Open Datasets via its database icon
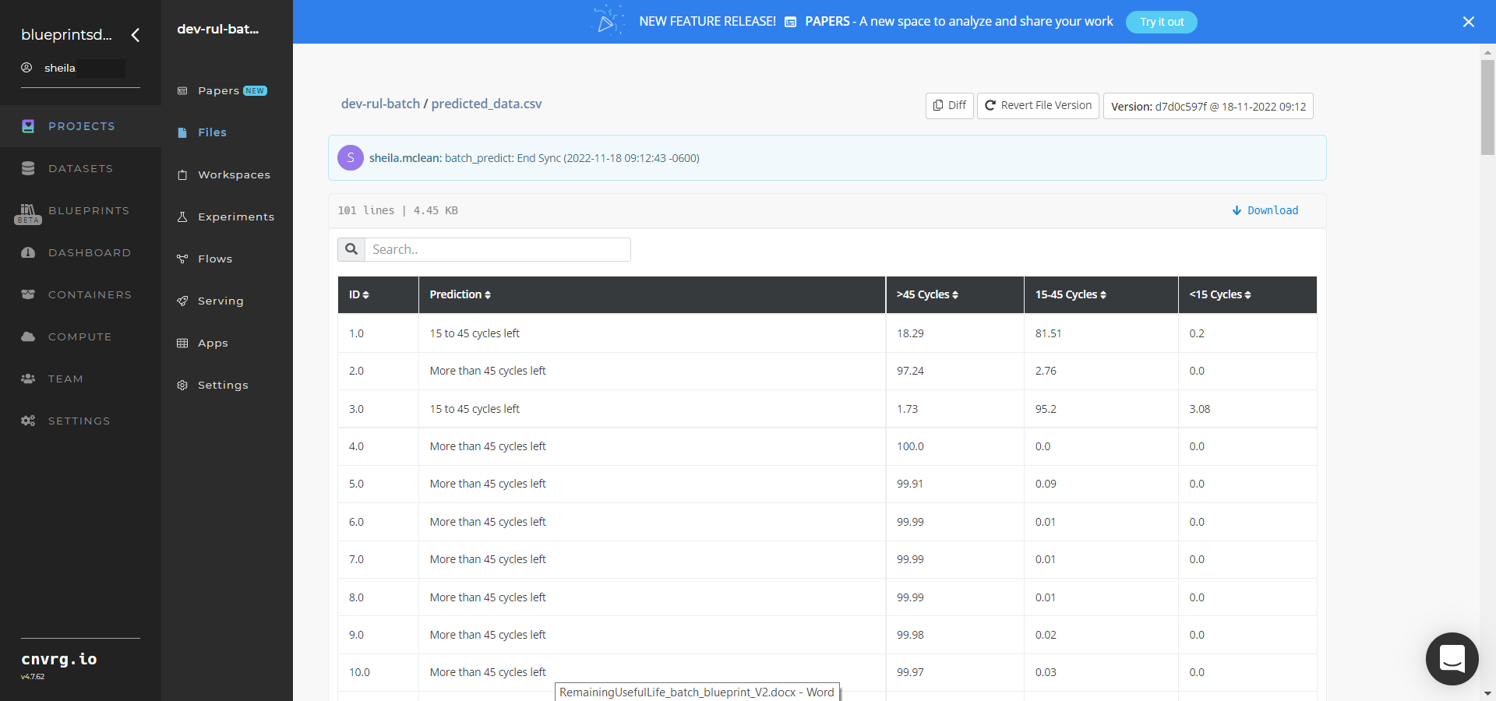 click(28, 168)
